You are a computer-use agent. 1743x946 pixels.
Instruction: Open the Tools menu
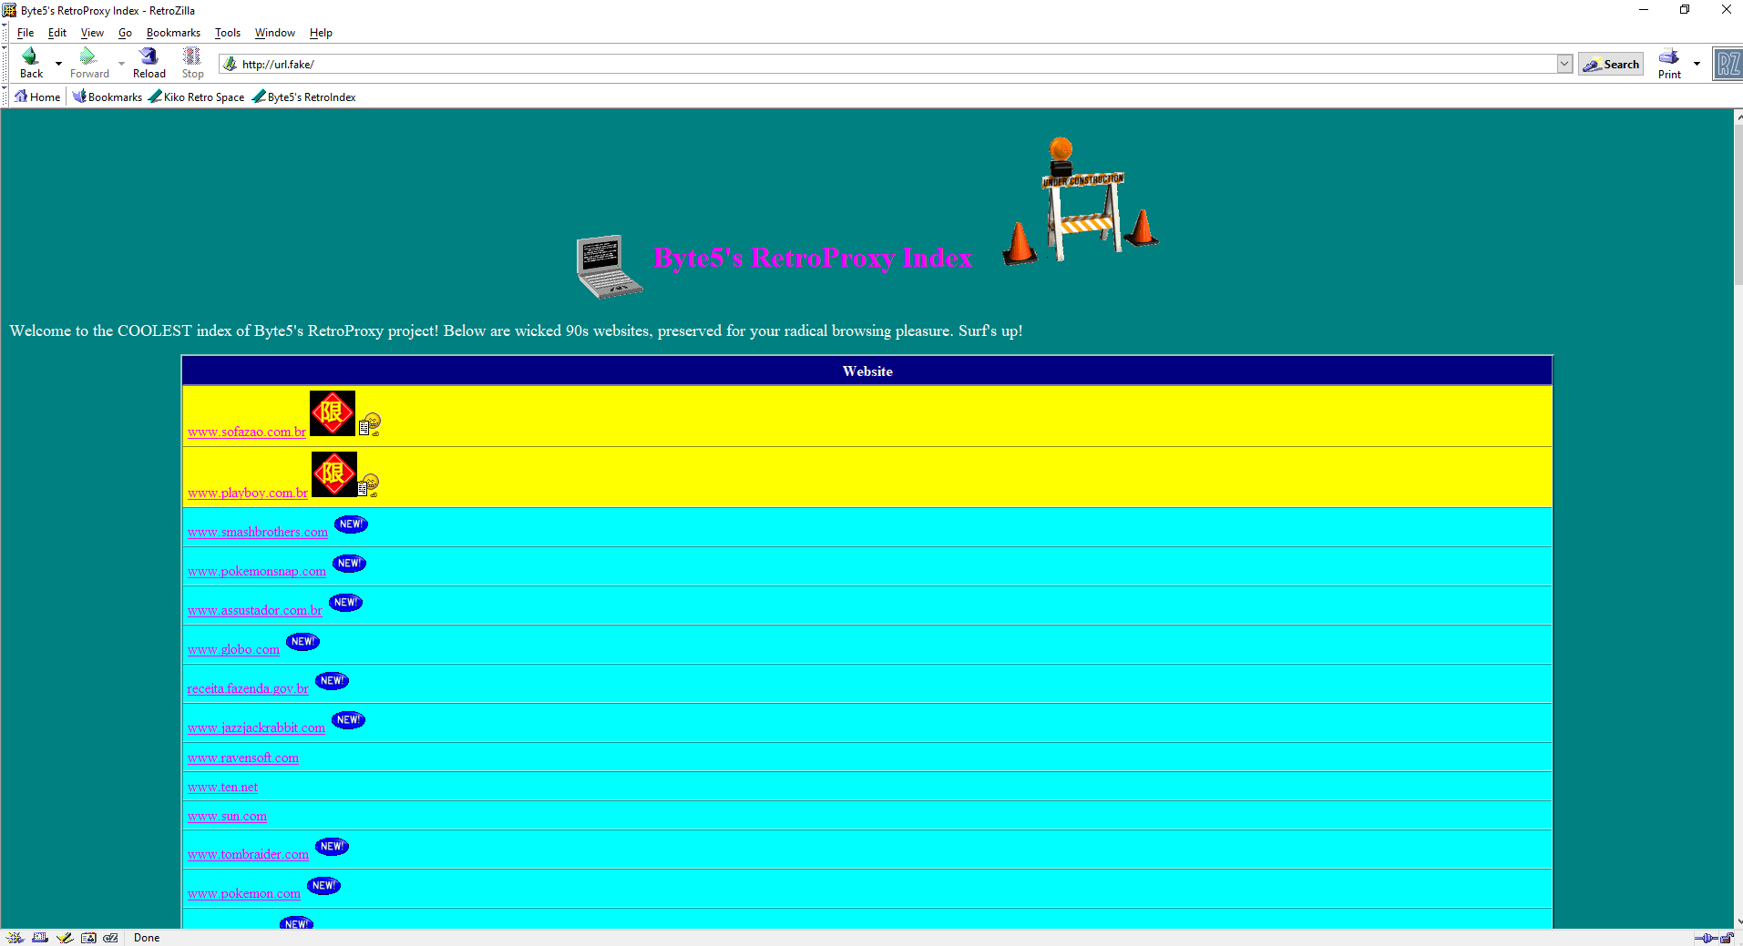[x=227, y=33]
